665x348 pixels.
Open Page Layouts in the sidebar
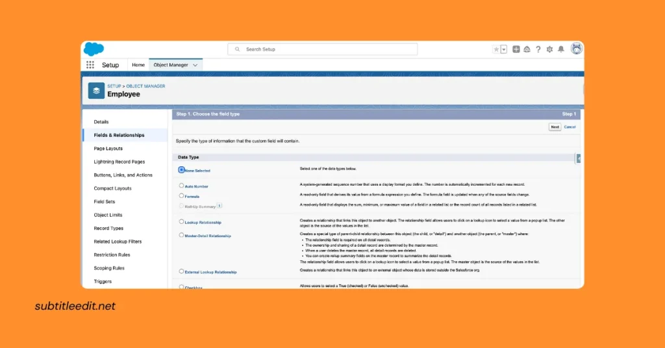[x=108, y=149]
